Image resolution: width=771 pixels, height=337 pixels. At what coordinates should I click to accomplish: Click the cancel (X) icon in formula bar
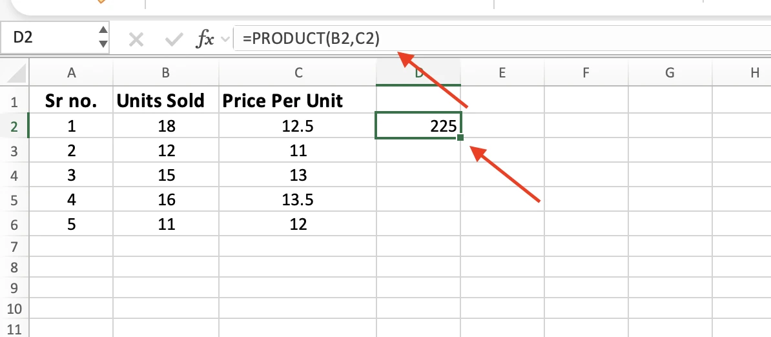tap(136, 39)
